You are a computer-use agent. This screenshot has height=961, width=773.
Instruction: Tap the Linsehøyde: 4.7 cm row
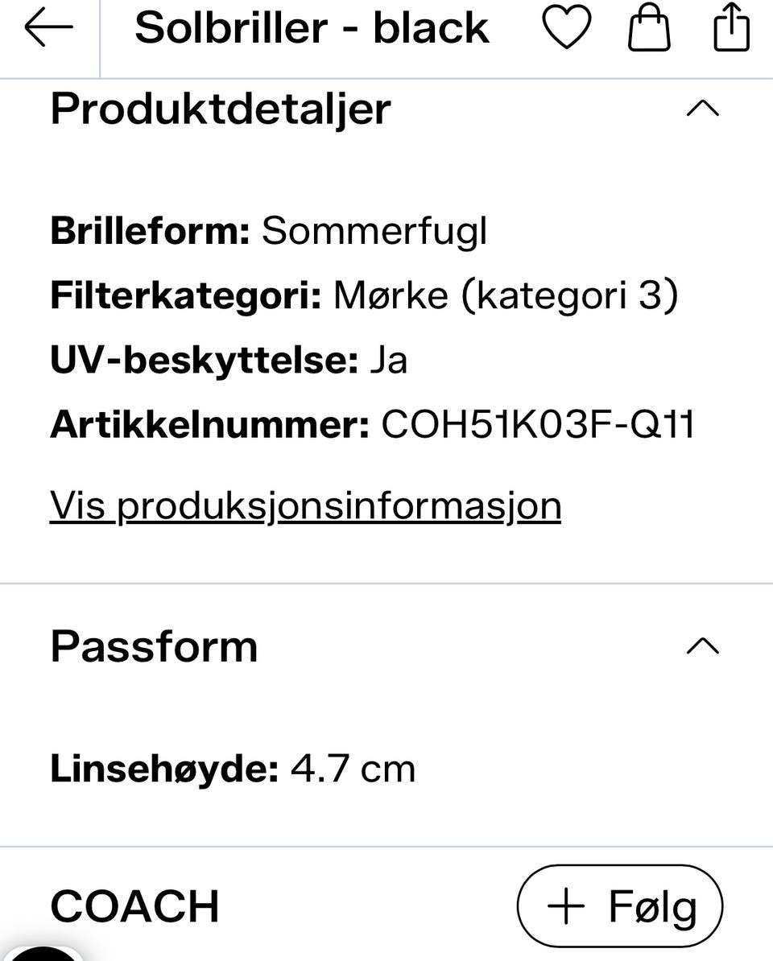point(233,768)
